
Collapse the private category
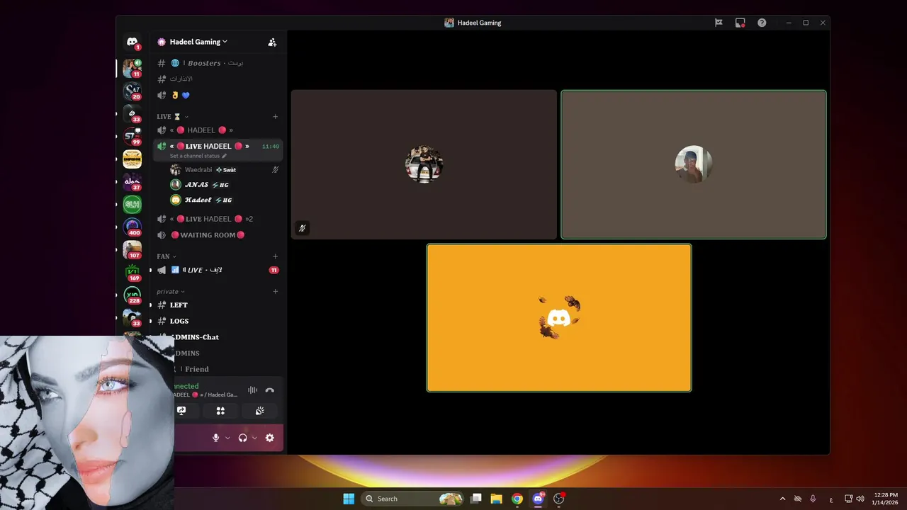pyautogui.click(x=170, y=291)
